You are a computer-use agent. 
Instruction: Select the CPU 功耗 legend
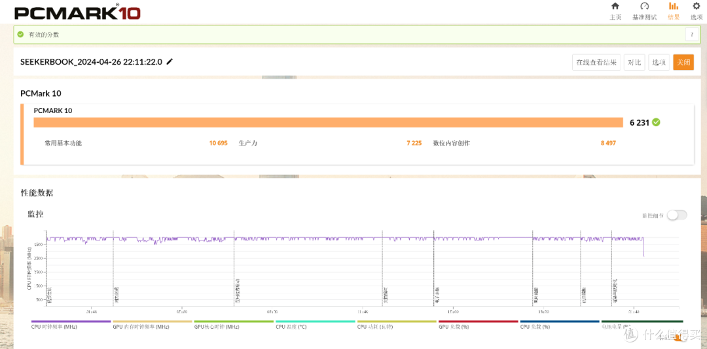(397, 325)
